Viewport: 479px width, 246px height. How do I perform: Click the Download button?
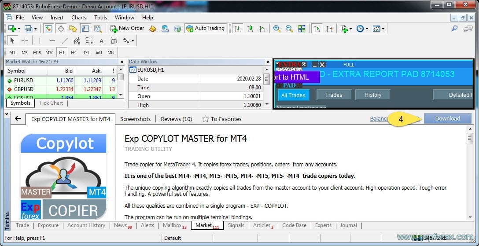[448, 119]
